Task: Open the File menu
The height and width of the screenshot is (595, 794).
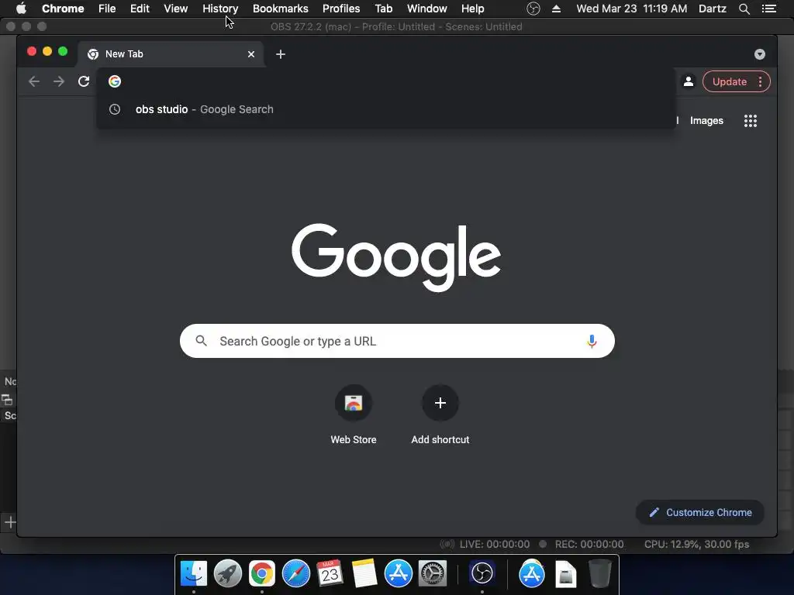Action: click(x=107, y=9)
